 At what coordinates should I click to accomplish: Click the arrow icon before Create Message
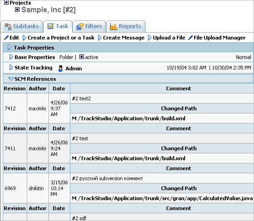coord(100,38)
